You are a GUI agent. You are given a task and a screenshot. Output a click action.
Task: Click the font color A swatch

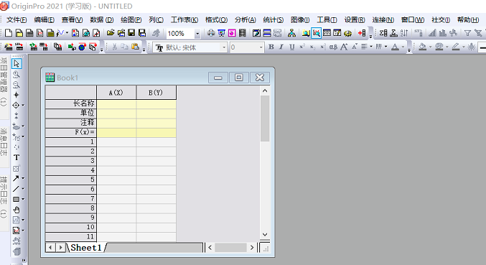tap(395, 47)
